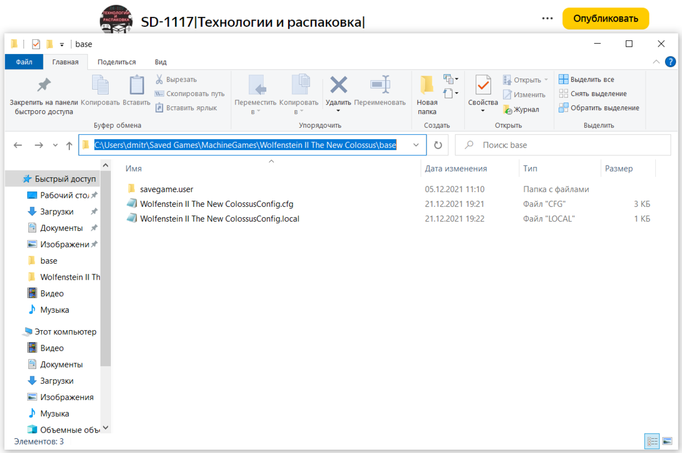Image resolution: width=682 pixels, height=453 pixels.
Task: Switch to the Вид tab
Action: click(161, 62)
